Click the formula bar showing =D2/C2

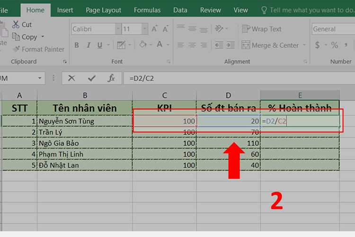(x=239, y=78)
